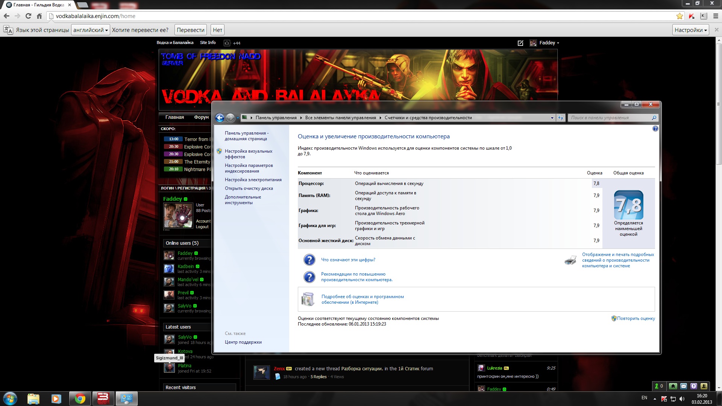This screenshot has width=722, height=406.
Task: Open 'Настройка электропитания' link
Action: pyautogui.click(x=253, y=180)
